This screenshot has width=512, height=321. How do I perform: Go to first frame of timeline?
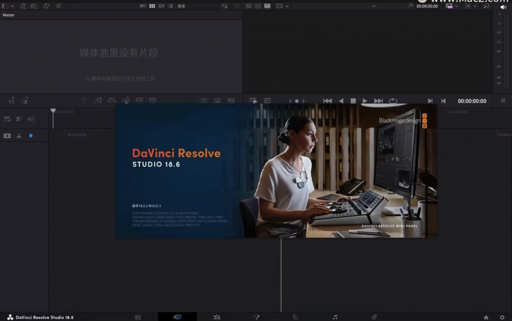(328, 101)
